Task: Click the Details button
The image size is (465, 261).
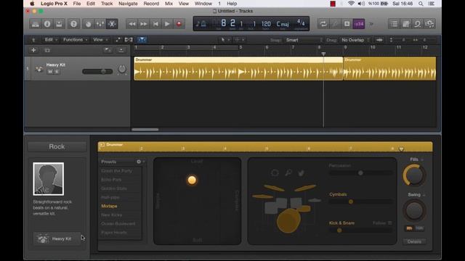Action: [414, 241]
